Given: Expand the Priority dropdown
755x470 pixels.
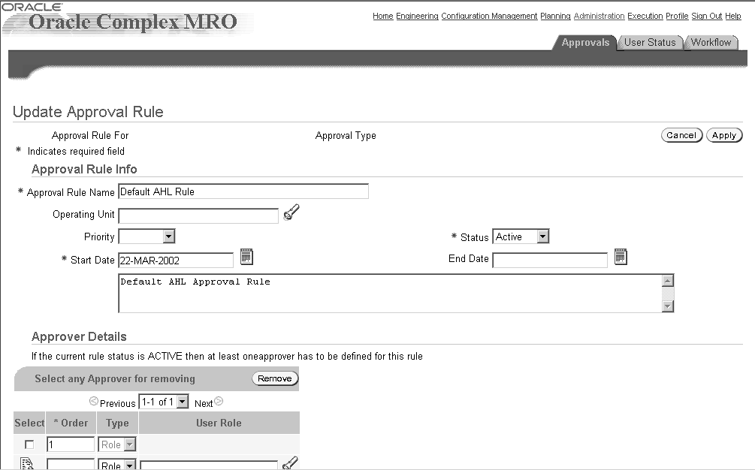Looking at the screenshot, I should (x=168, y=237).
